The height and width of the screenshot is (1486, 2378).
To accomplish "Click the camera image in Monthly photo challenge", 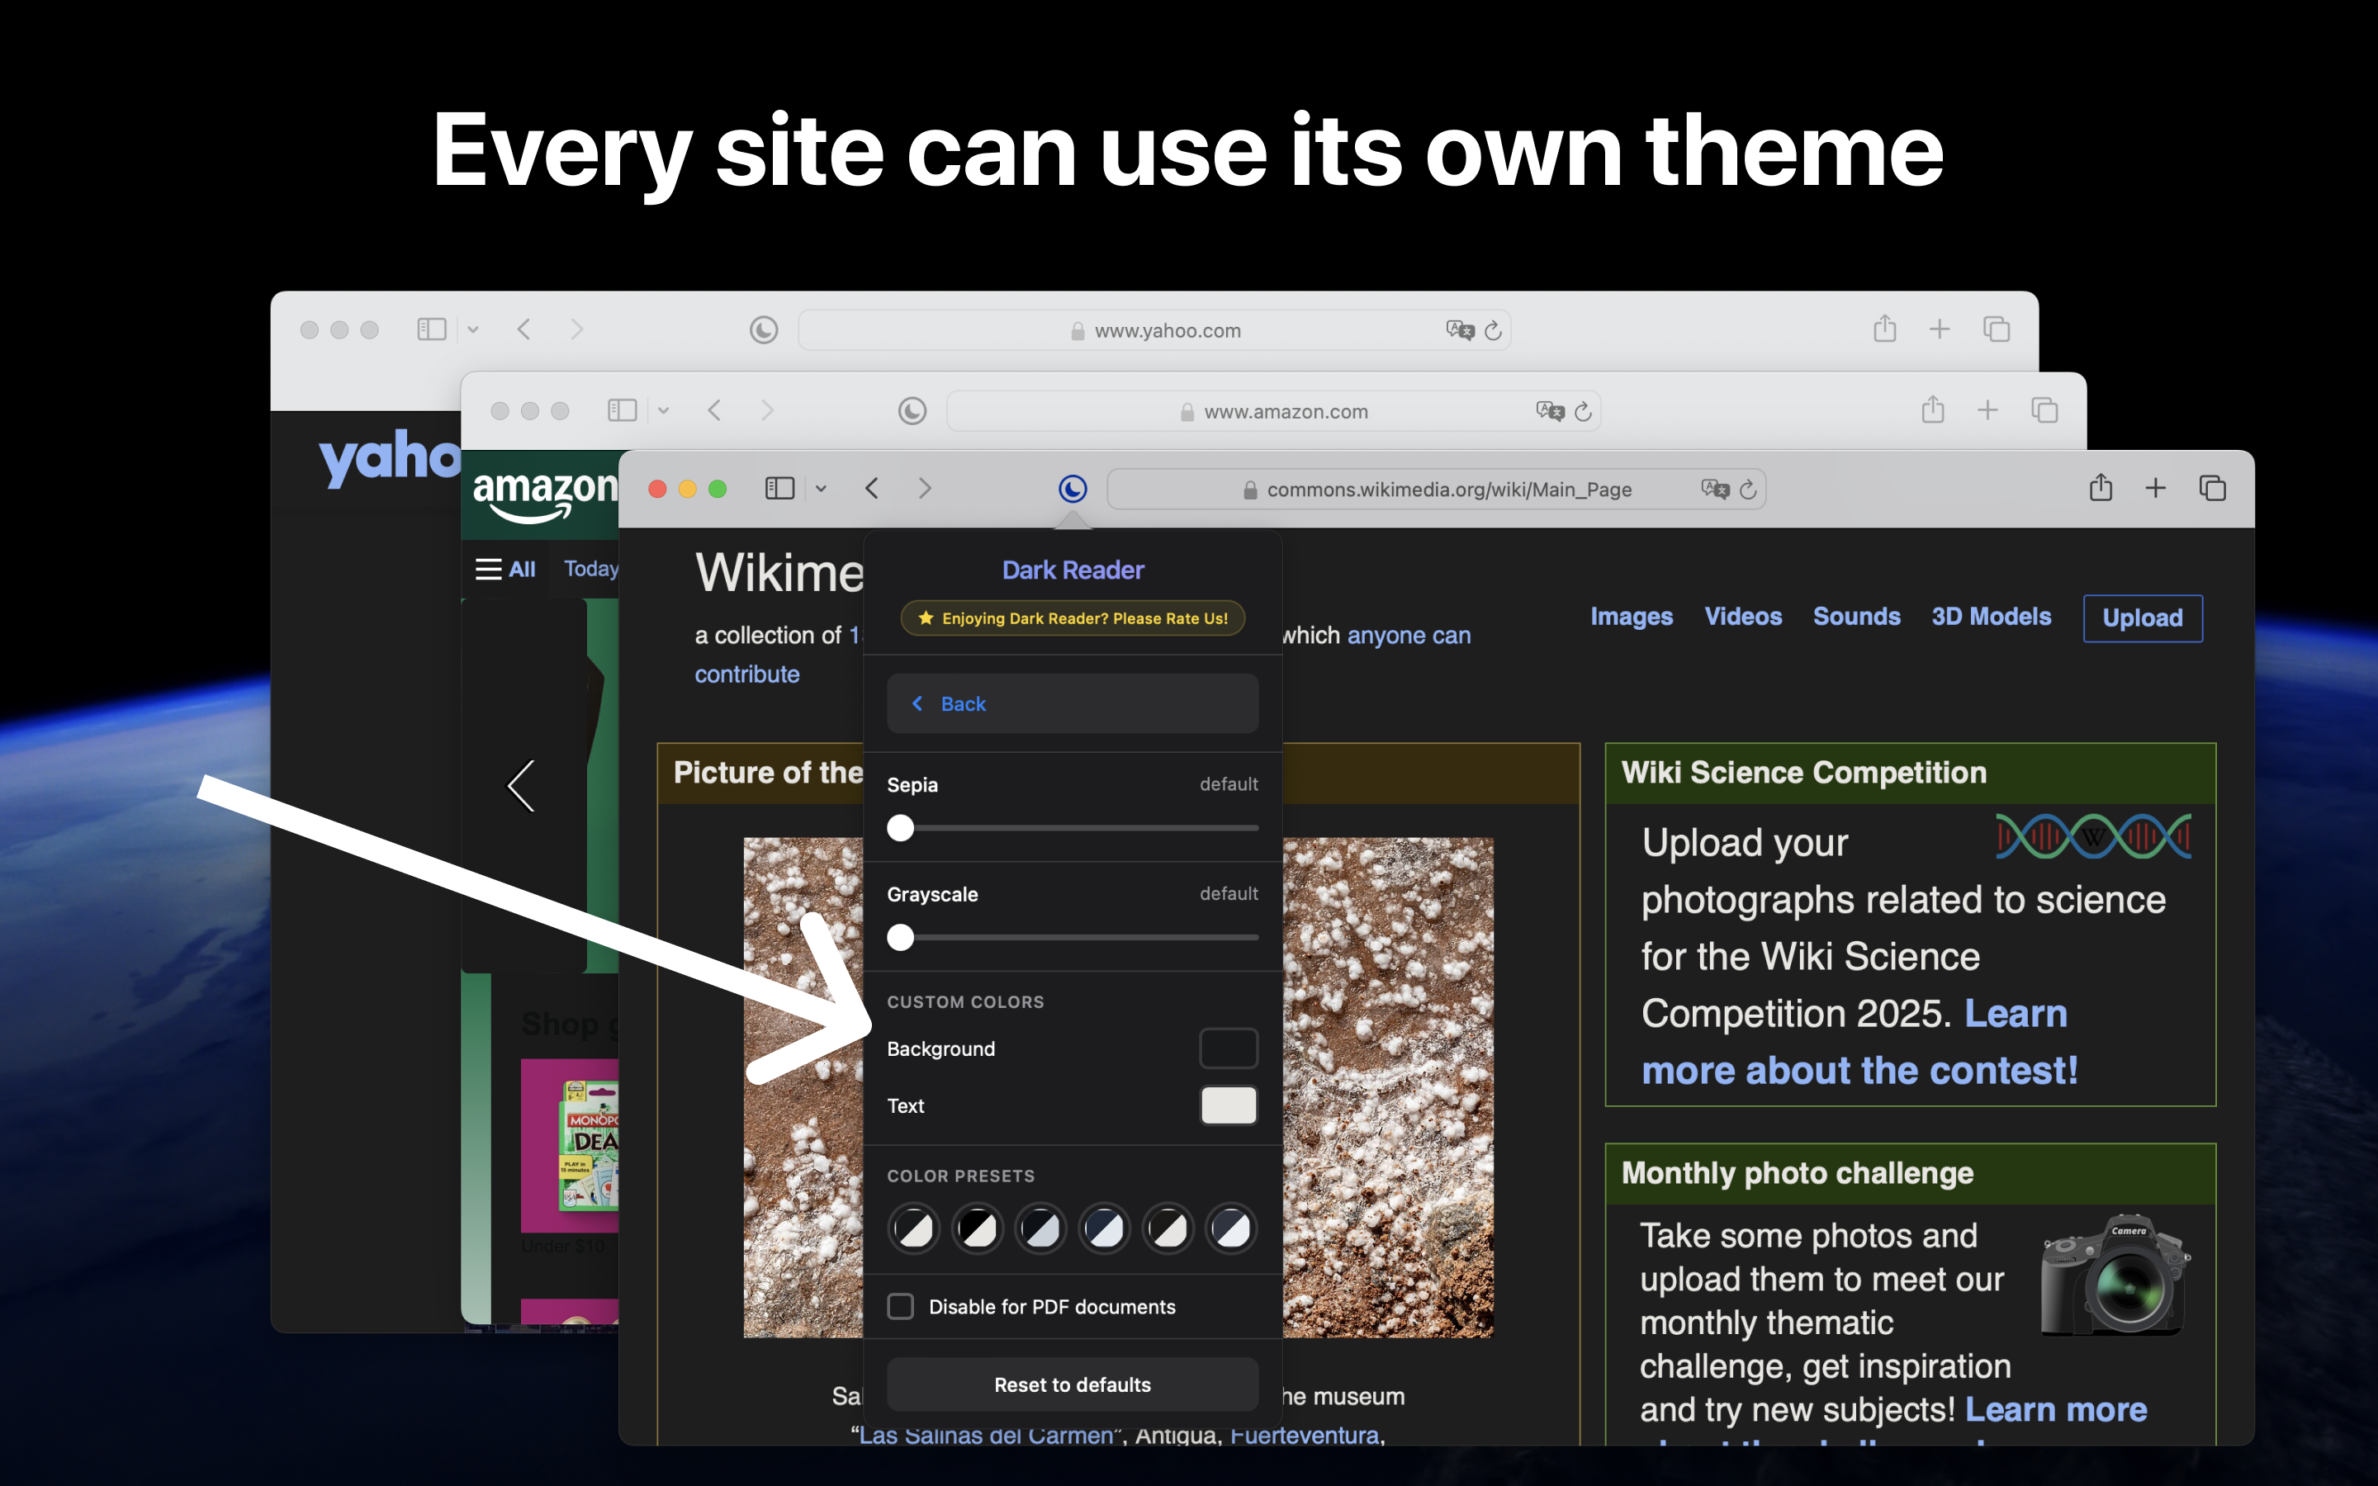I will pos(2114,1275).
